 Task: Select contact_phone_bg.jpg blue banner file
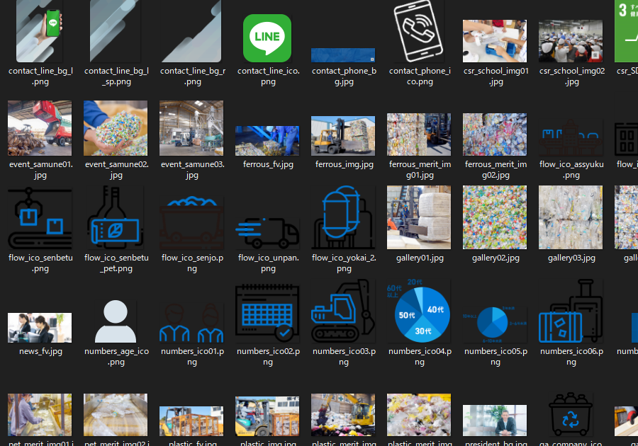point(343,55)
